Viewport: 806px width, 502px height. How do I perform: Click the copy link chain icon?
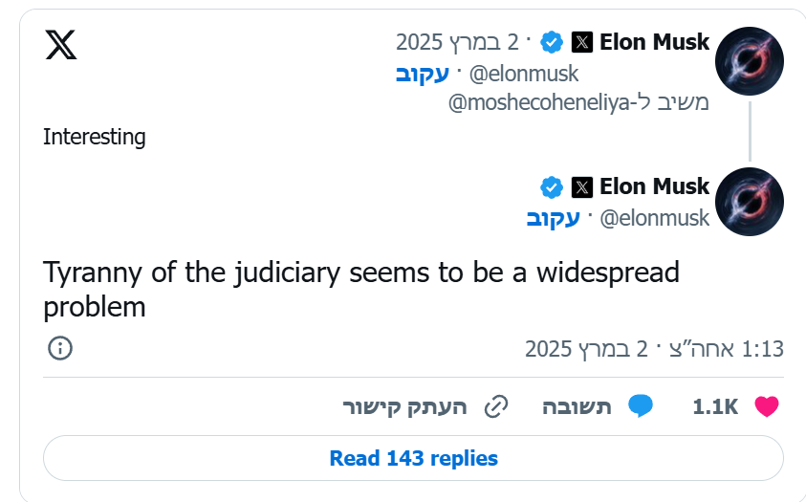pos(495,406)
